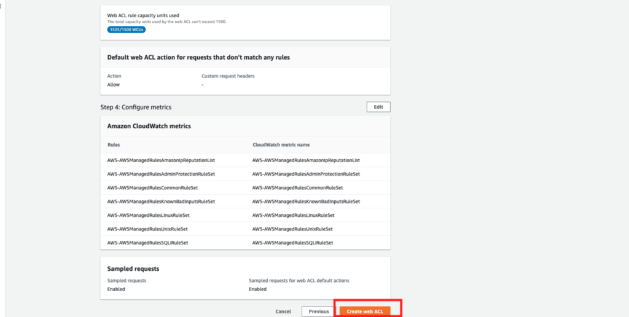The image size is (629, 317).
Task: Click the Allow default action value
Action: pyautogui.click(x=113, y=85)
